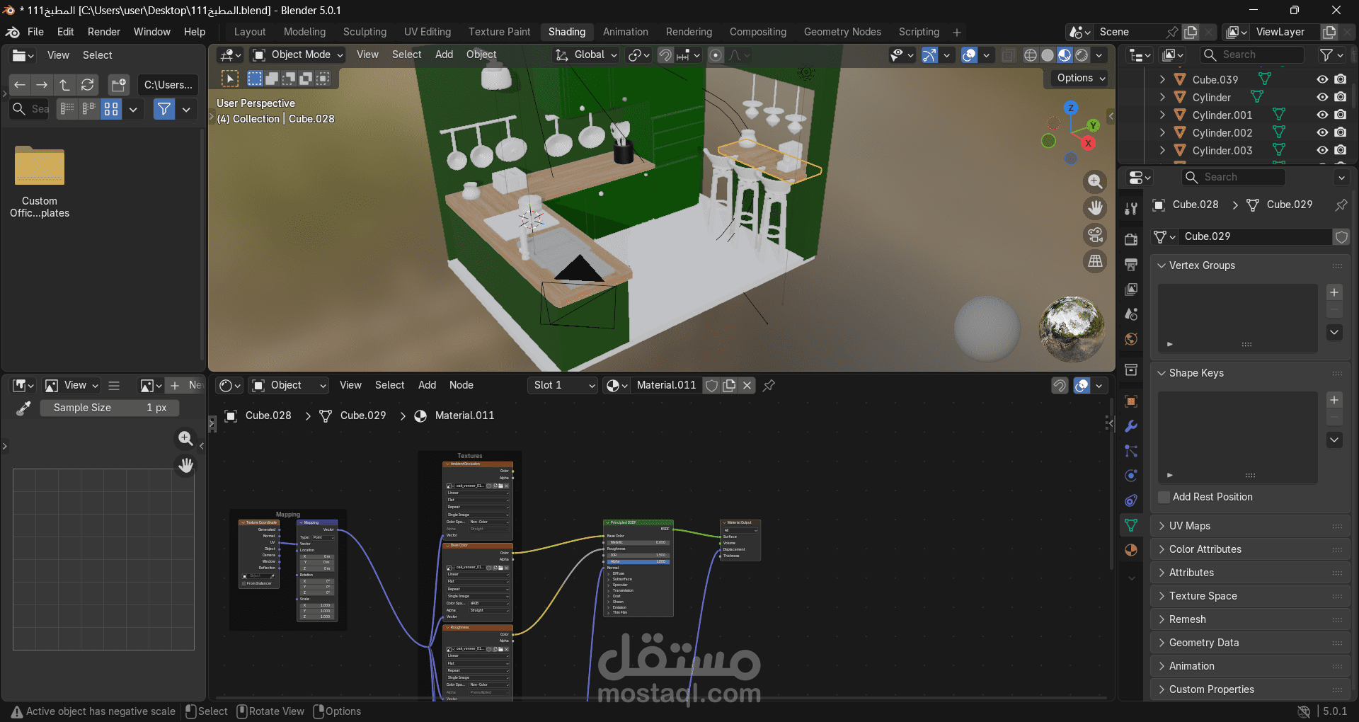Open the Physics properties tab
This screenshot has width=1359, height=722.
1131,475
